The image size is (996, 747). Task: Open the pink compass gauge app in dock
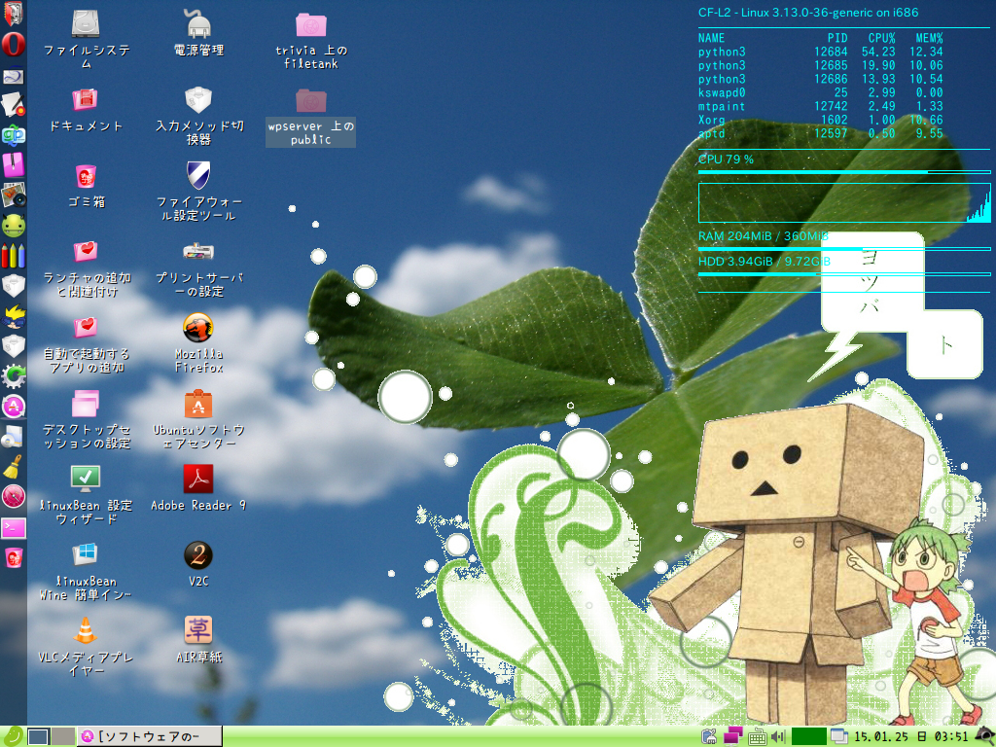click(13, 497)
